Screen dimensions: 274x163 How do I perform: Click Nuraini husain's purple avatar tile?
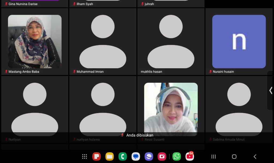tap(239, 41)
